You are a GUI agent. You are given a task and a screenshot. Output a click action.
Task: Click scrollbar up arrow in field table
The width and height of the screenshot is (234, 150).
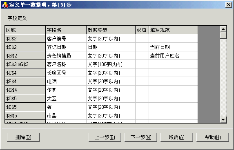(223, 29)
